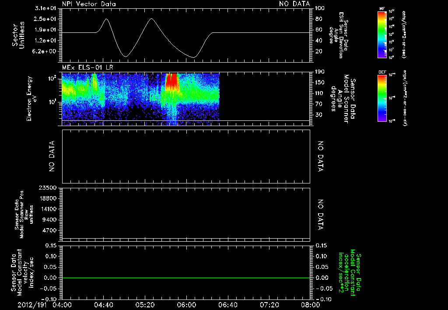Click the "150" scanner angle axis value
The image size is (448, 310).
pos(320,82)
